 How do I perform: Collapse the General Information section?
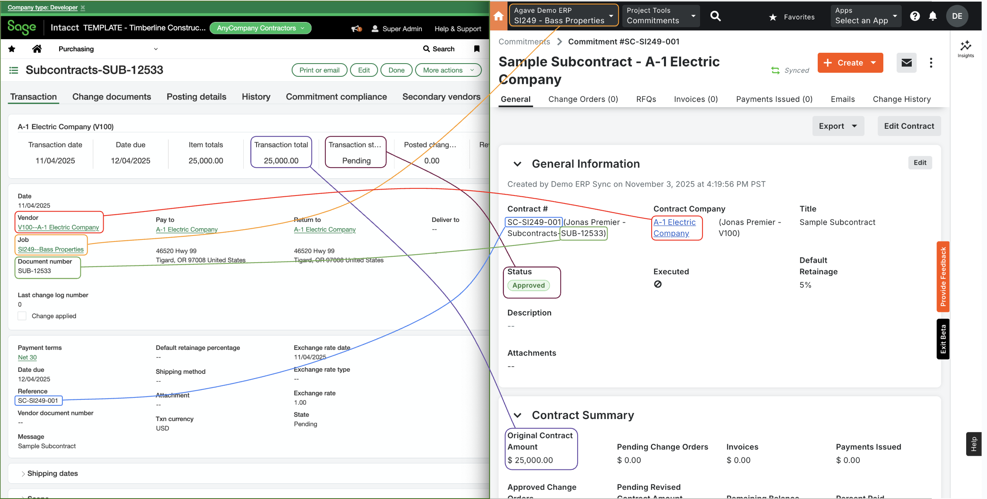point(517,164)
